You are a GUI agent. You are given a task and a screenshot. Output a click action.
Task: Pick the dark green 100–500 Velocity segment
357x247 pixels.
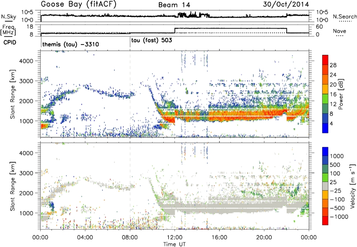325,169
